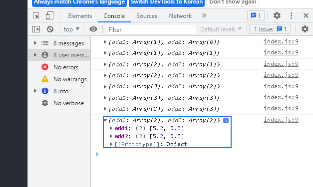Expand the 8 user messages group
The width and height of the screenshot is (313, 187).
tap(35, 55)
